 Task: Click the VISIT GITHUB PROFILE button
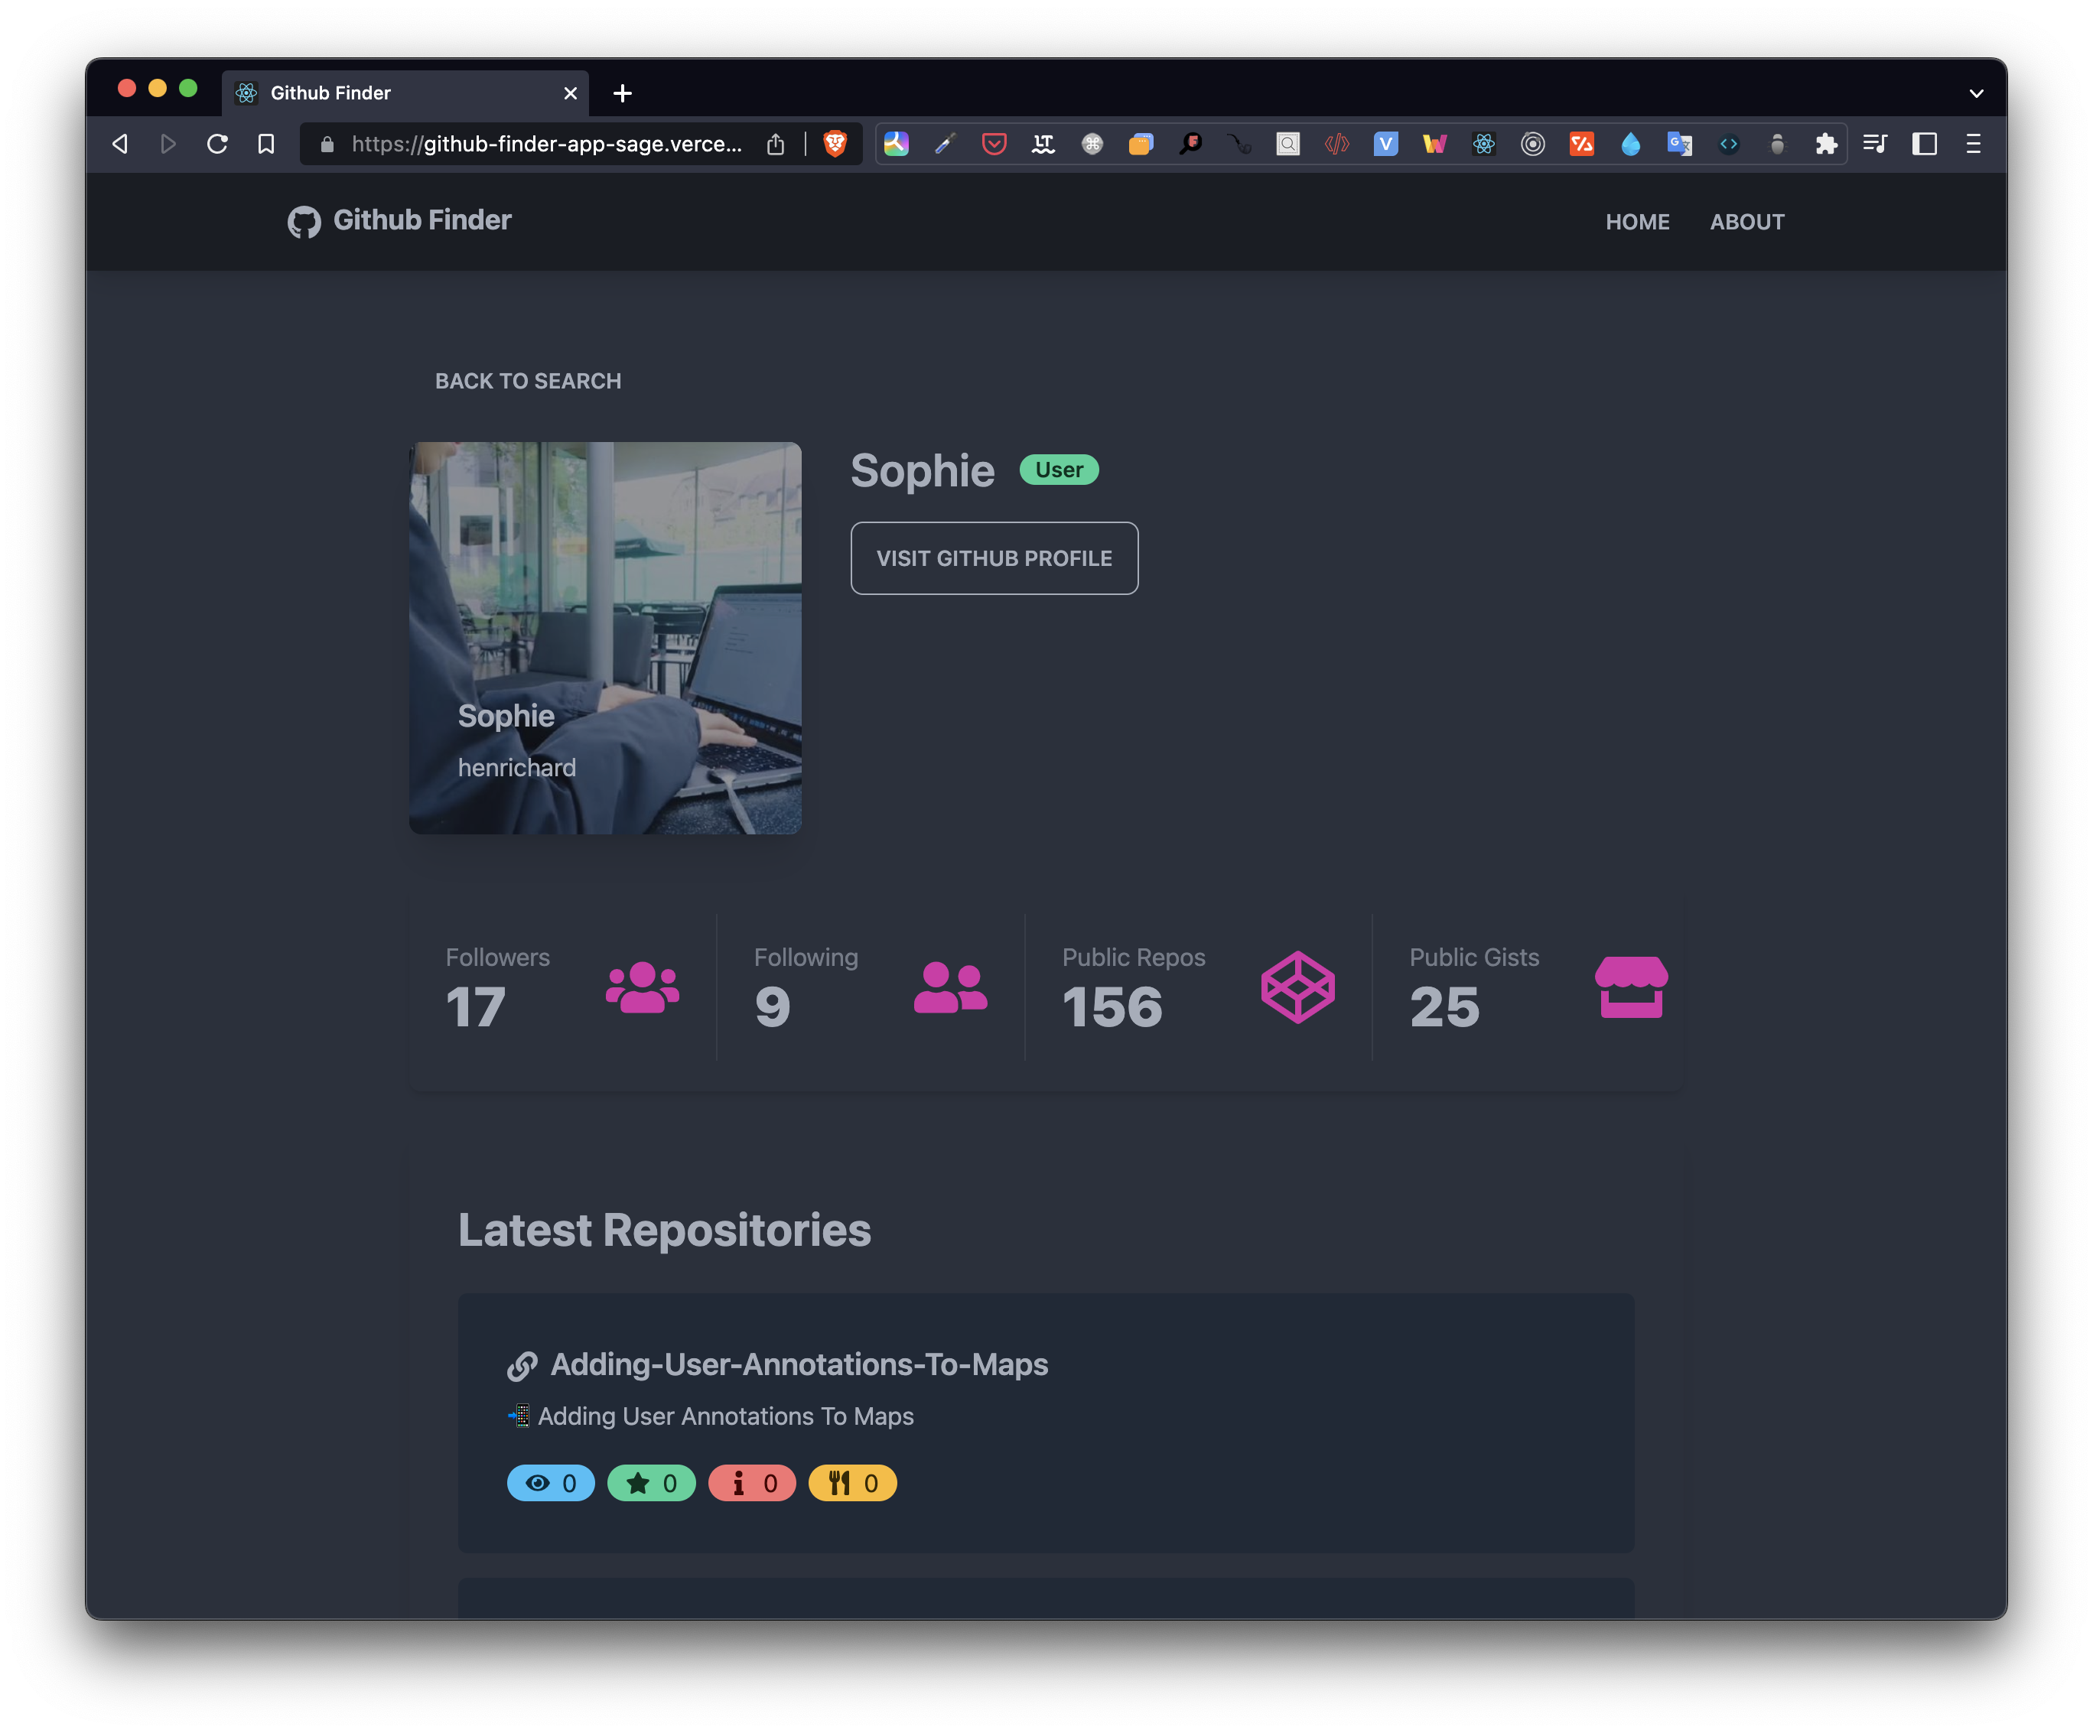click(x=994, y=558)
